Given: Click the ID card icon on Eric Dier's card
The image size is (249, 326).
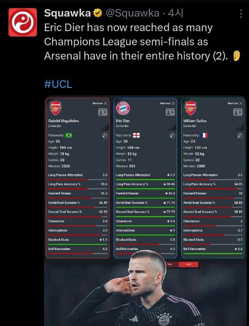Looking at the screenshot, I should tap(170, 112).
